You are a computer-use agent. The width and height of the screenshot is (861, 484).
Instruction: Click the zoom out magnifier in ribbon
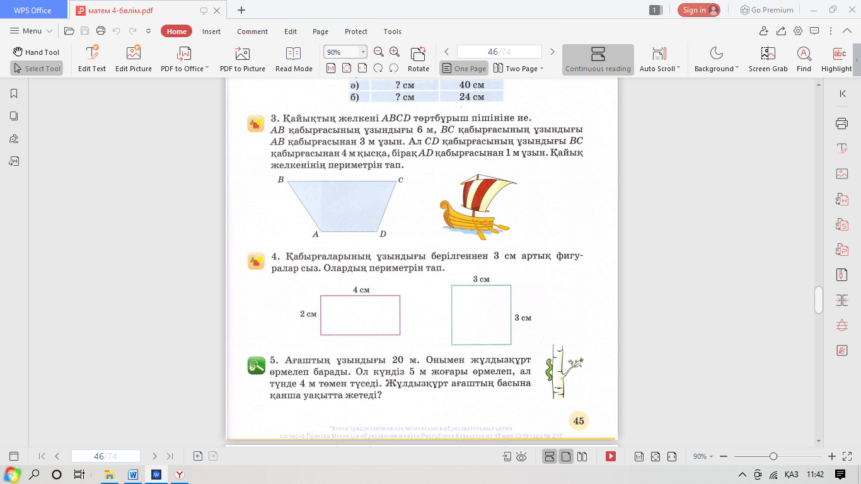379,52
